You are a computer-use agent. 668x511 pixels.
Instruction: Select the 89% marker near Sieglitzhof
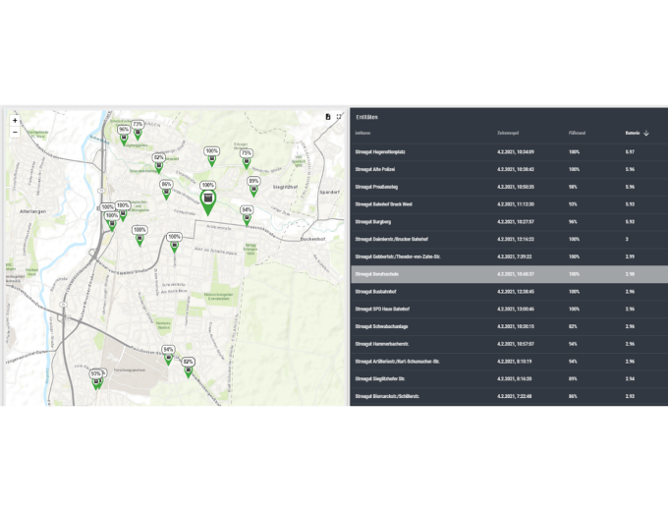(x=253, y=190)
